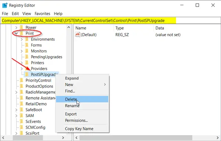This screenshot has width=221, height=141.
Task: Expand the SAM key
Action: [16, 116]
